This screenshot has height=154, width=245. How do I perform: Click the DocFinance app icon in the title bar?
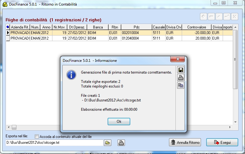click(x=5, y=4)
